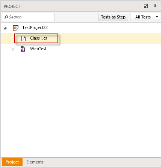Click the PROJECT panel title header

(x=12, y=6)
